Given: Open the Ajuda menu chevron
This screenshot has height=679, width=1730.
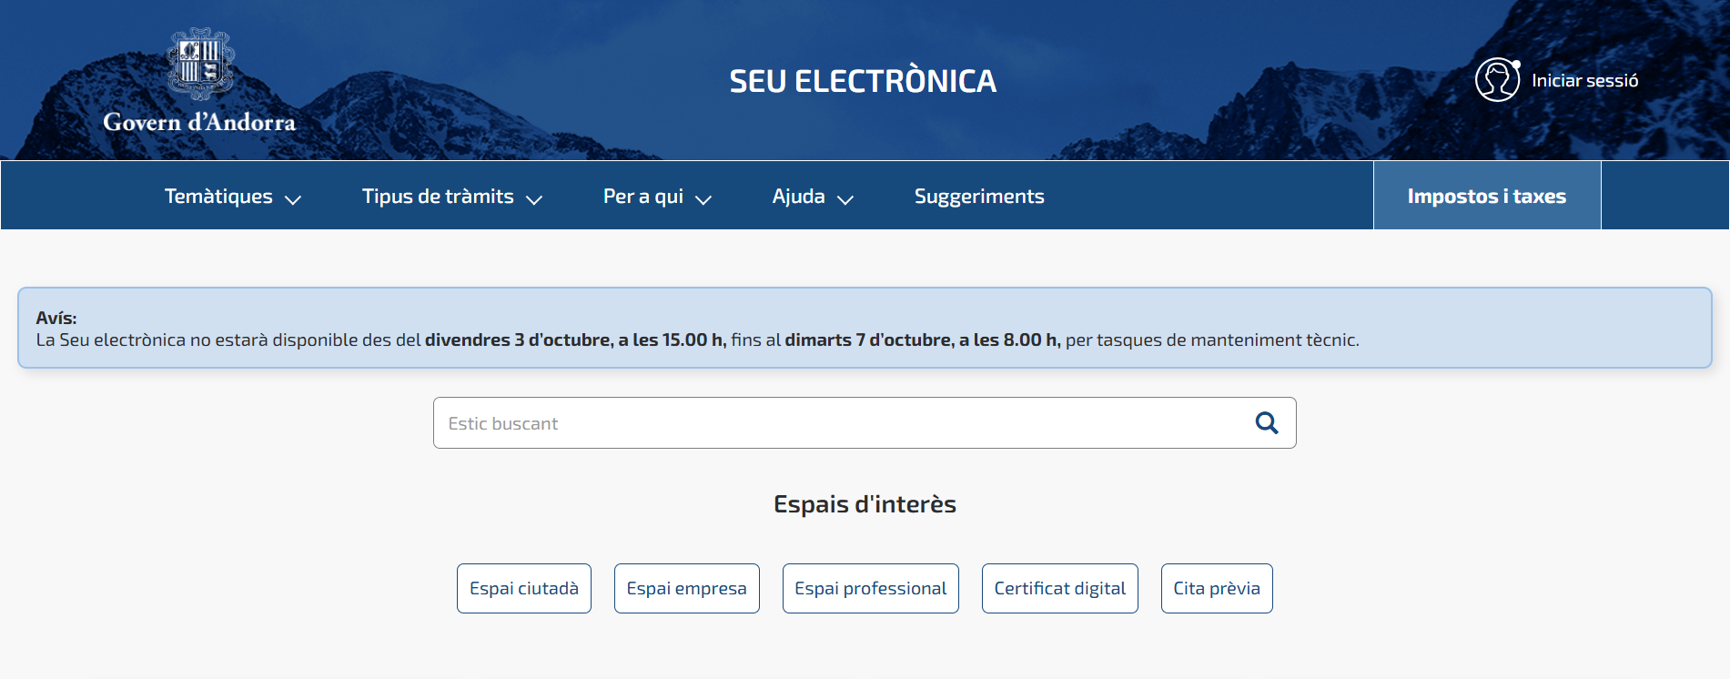Looking at the screenshot, I should [x=845, y=199].
